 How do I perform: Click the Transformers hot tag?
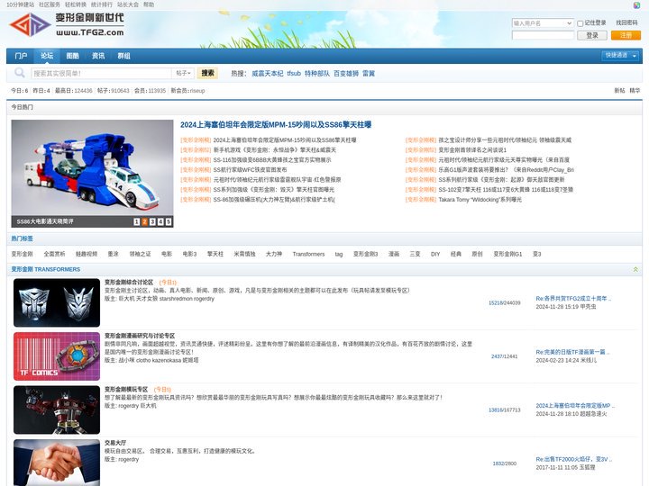pyautogui.click(x=308, y=254)
